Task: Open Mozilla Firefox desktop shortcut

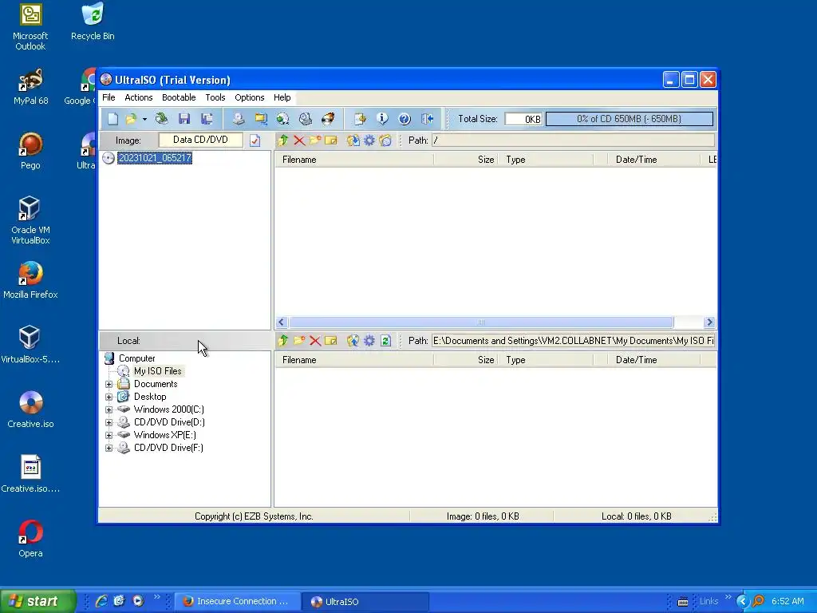Action: 30,280
